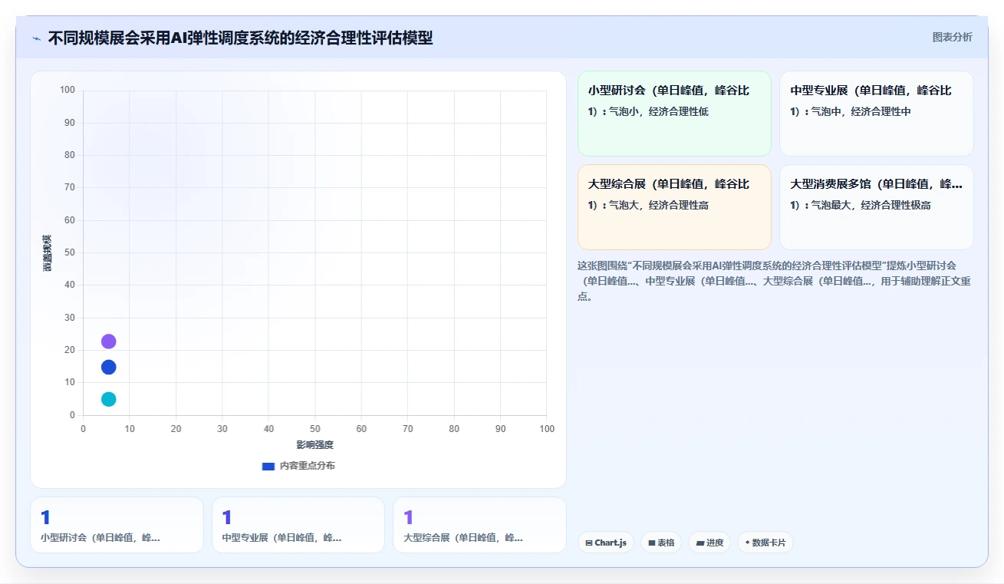The image size is (1004, 584).
Task: Click the x-axis value 50
Action: click(315, 429)
